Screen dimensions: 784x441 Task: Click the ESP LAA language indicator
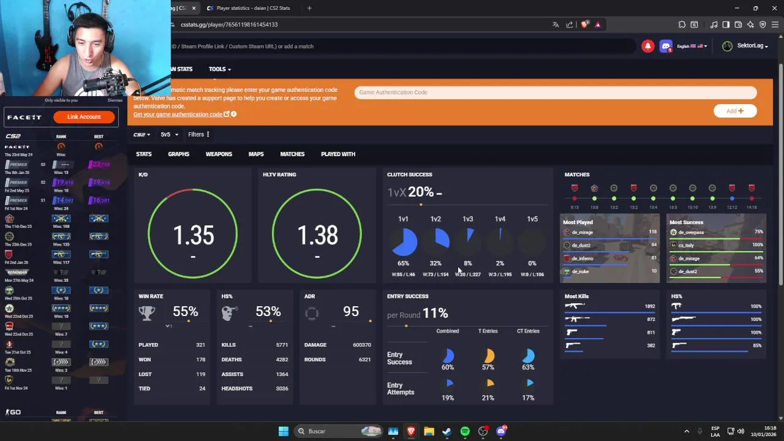coord(715,431)
